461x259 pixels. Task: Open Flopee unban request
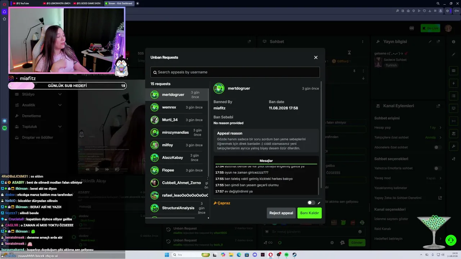(x=177, y=170)
